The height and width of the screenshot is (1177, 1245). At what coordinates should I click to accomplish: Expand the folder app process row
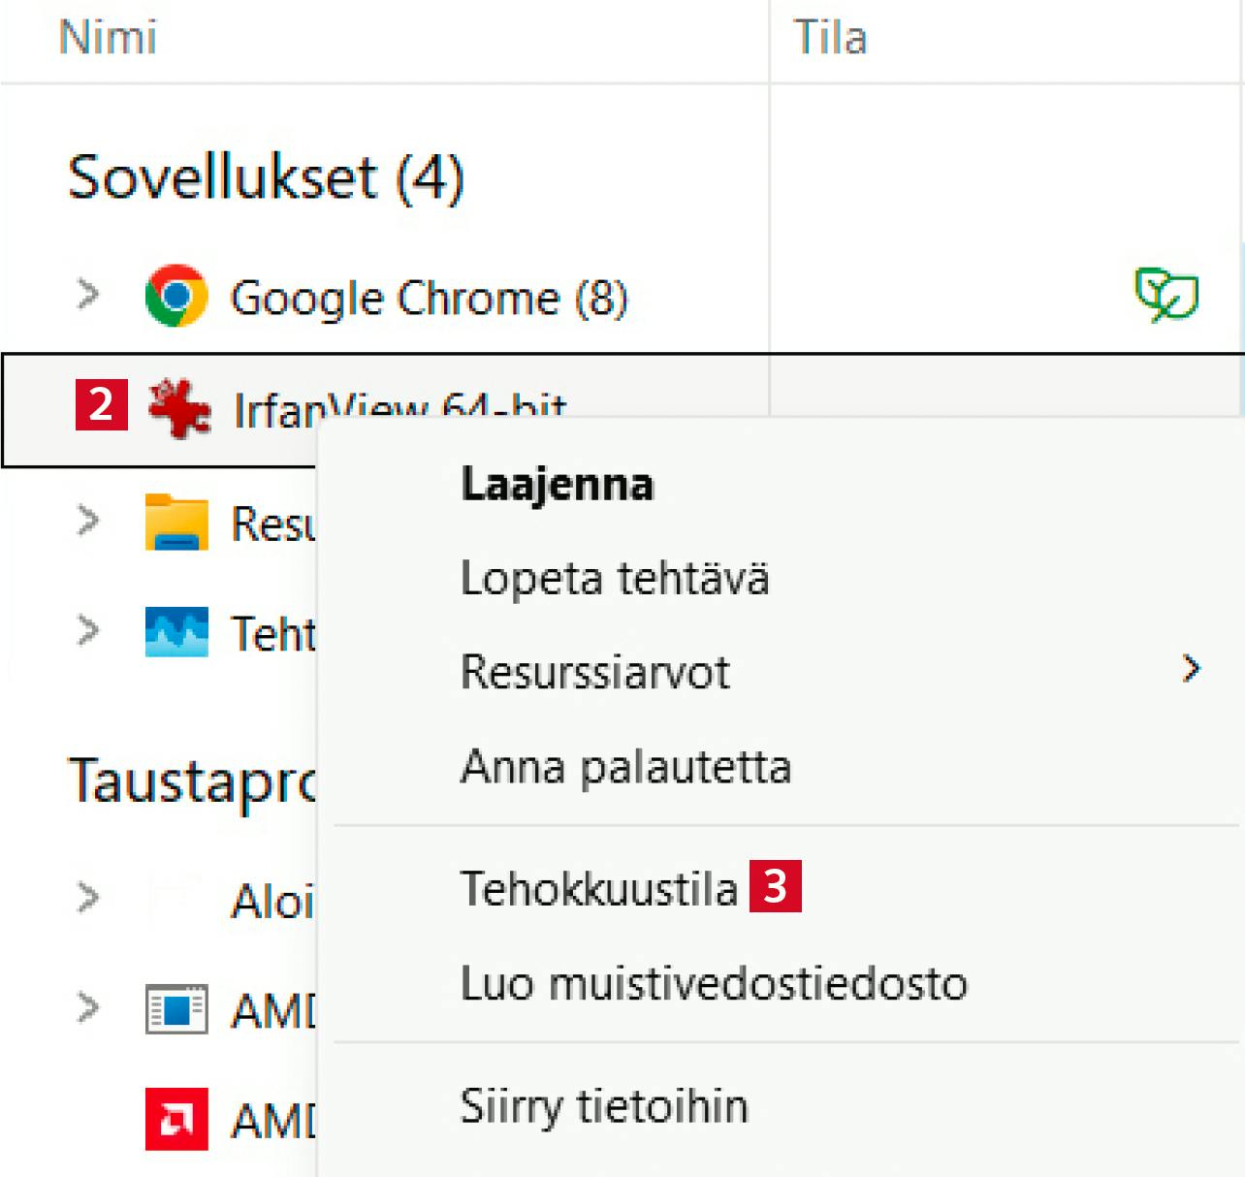[88, 521]
